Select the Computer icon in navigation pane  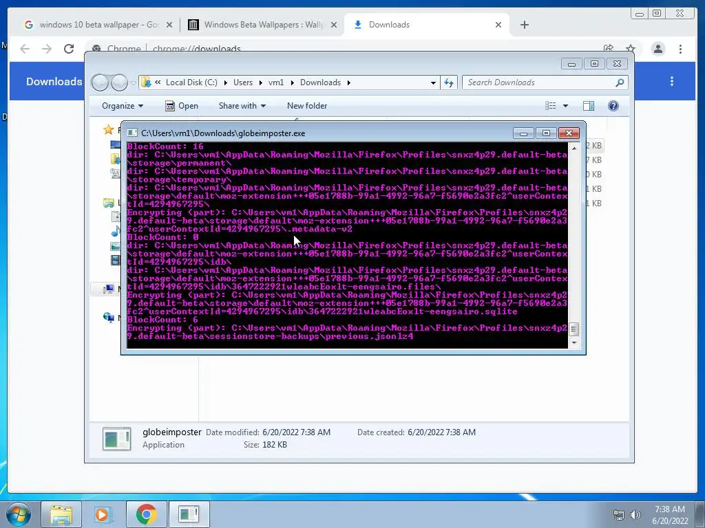[108, 289]
